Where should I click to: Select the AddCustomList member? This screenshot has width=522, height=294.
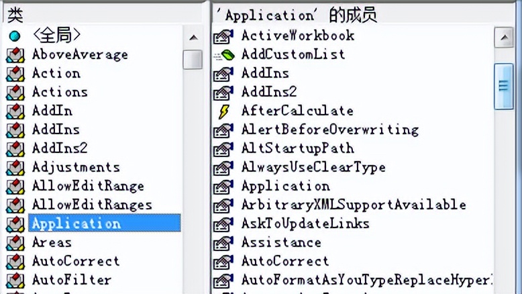[294, 54]
